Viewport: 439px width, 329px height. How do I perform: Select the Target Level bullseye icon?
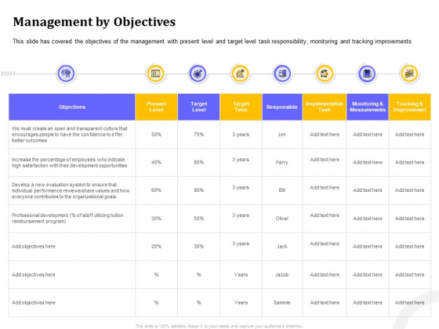[x=198, y=74]
